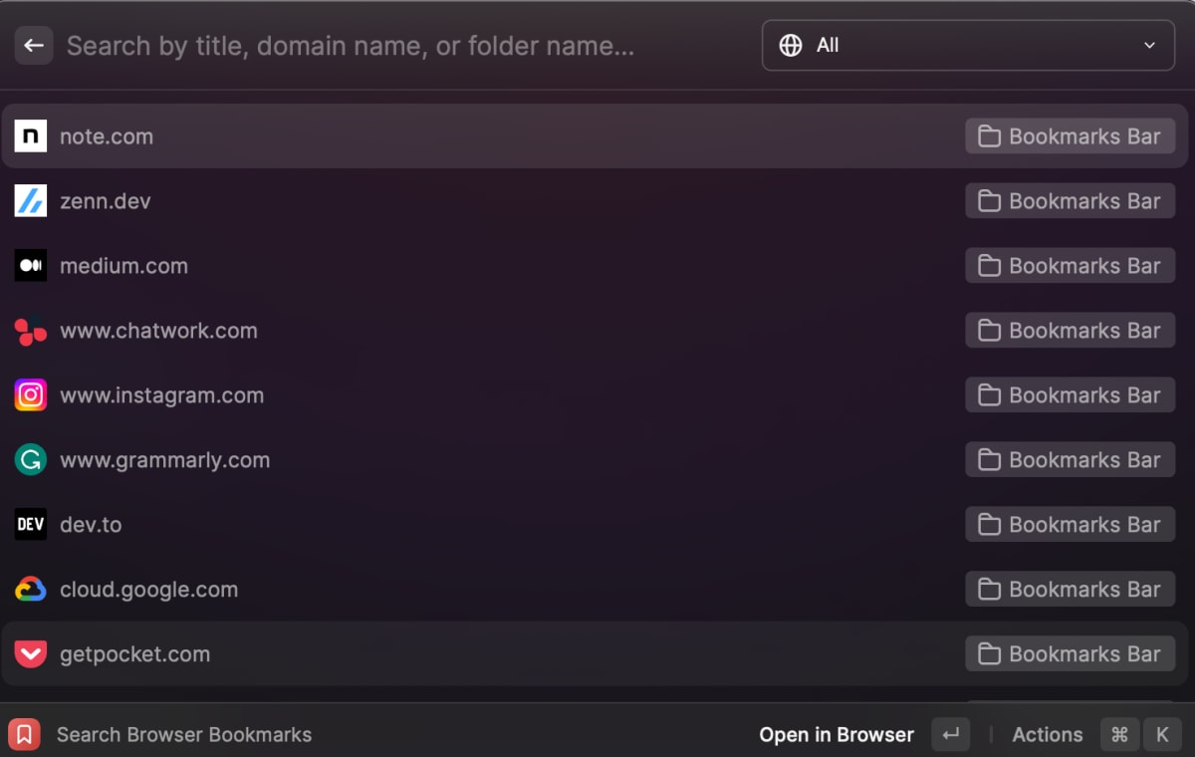Select the zenn.dev bookmark
Image resolution: width=1195 pixels, height=757 pixels.
595,201
